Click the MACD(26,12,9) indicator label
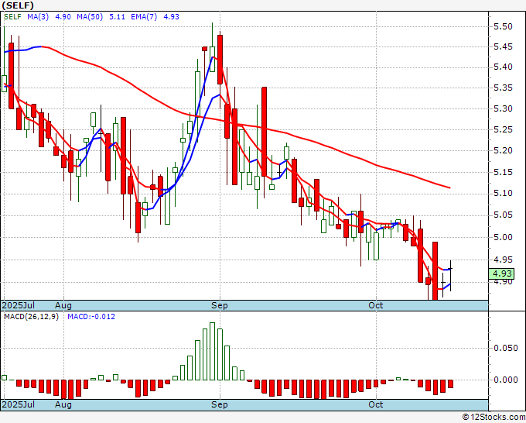 [31, 317]
